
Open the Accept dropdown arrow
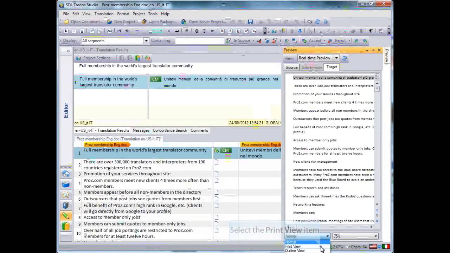[x=324, y=41]
